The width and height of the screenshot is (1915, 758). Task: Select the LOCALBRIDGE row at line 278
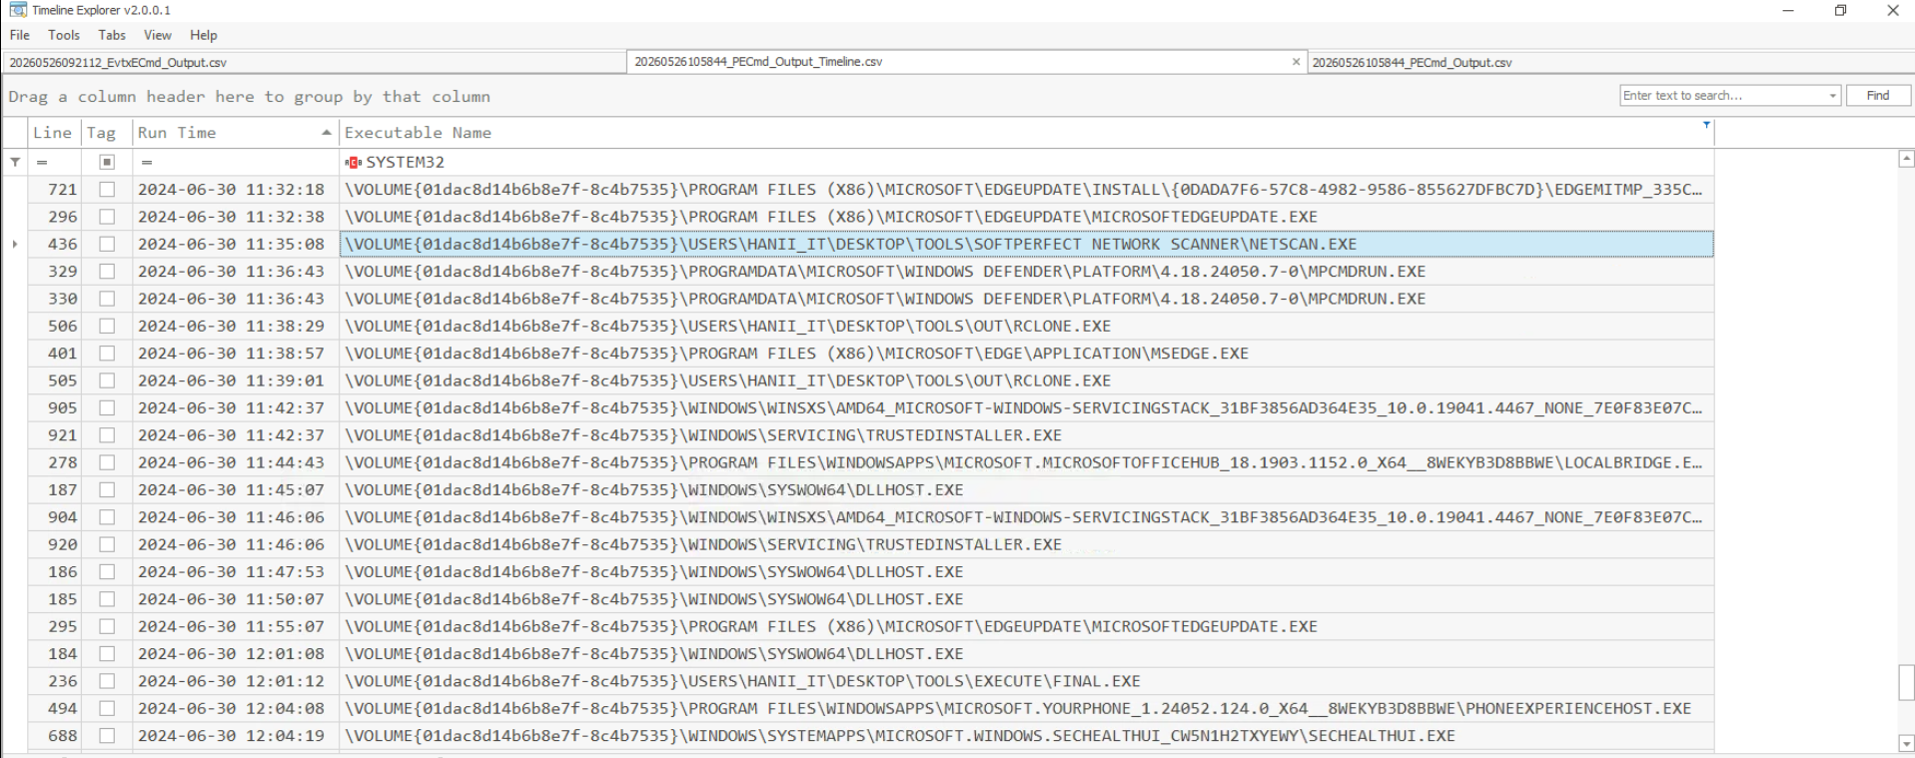click(x=1027, y=462)
